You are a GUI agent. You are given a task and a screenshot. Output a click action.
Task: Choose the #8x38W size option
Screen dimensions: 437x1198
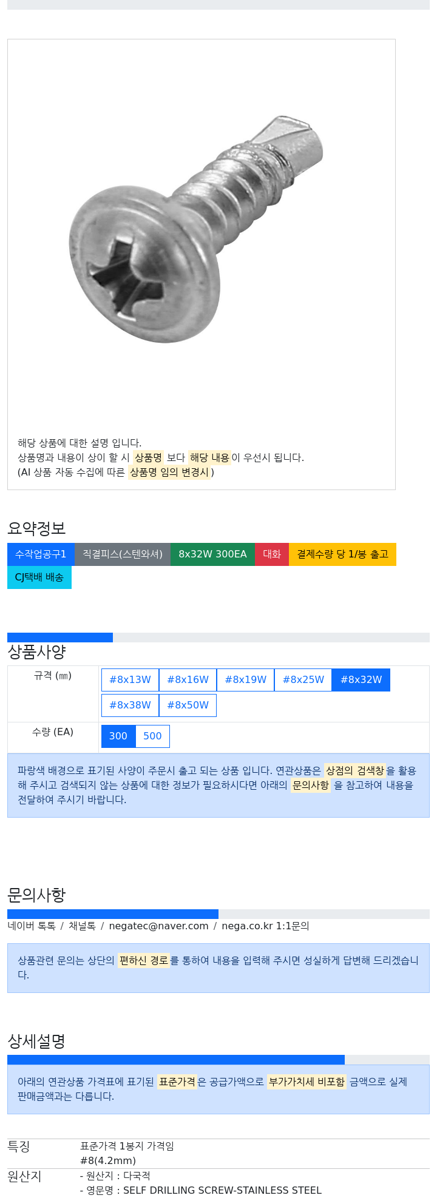pyautogui.click(x=130, y=705)
